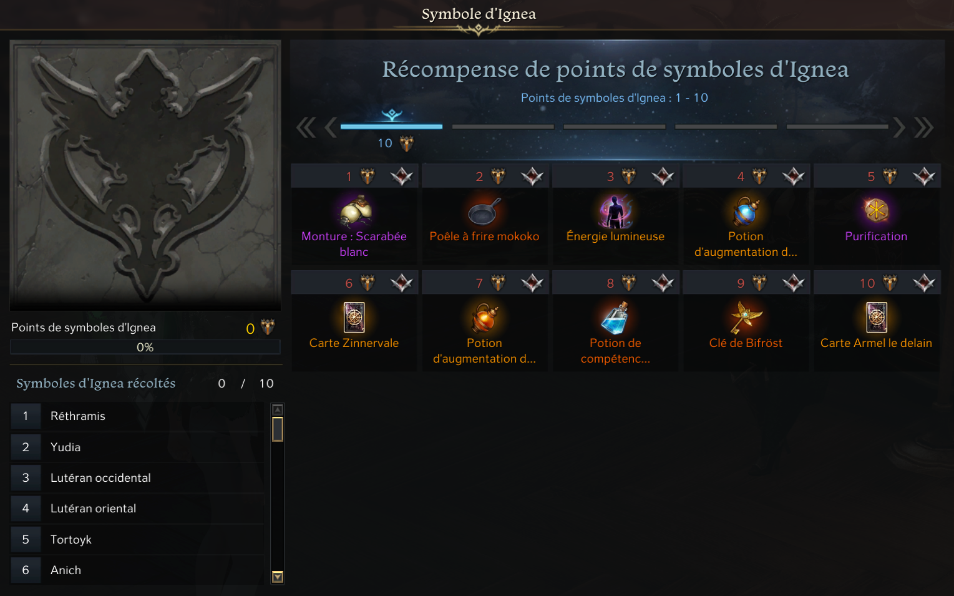Click the Énergie lumineuse reward icon

[x=615, y=211]
